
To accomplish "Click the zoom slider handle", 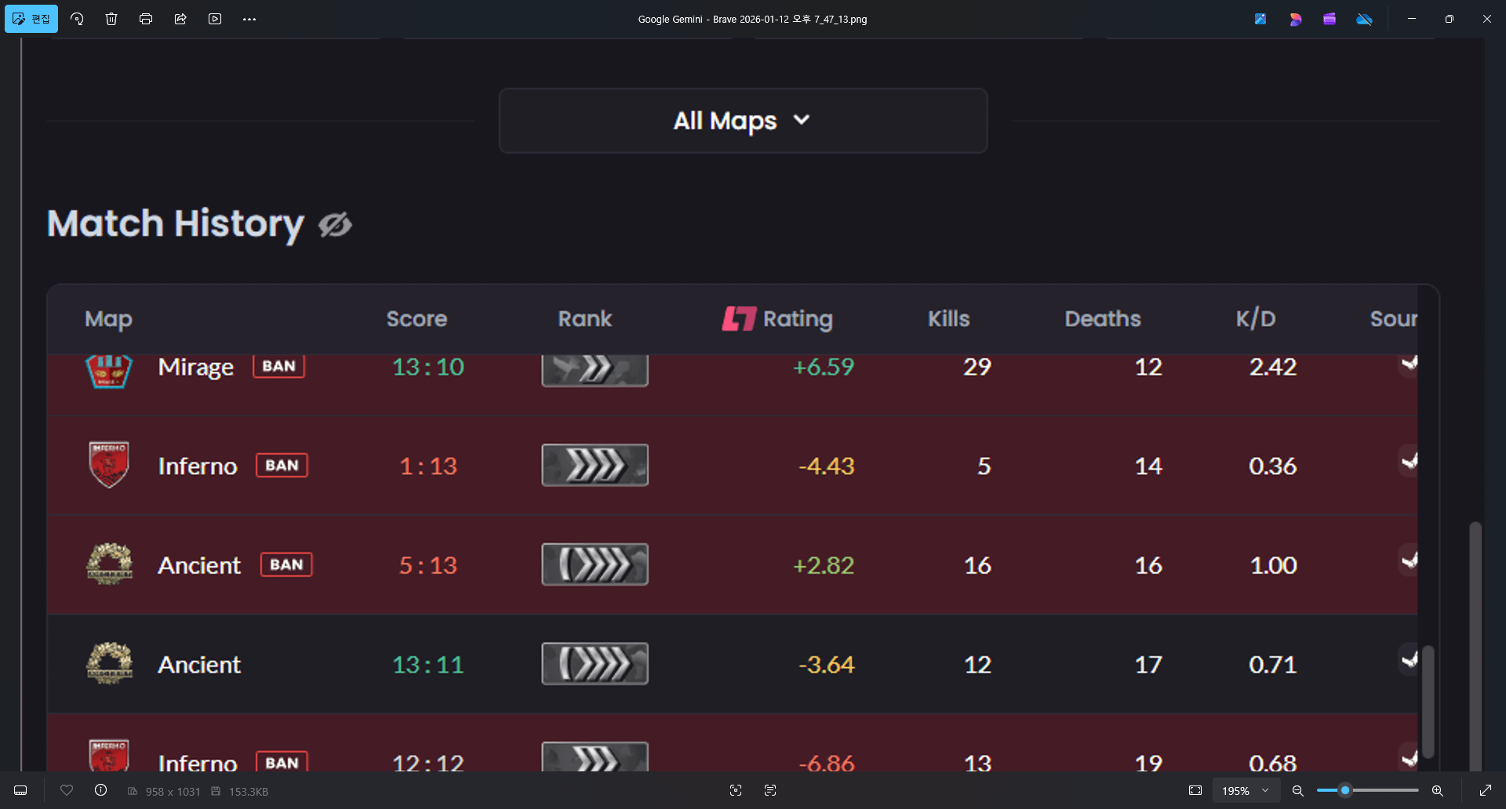I will 1344,790.
